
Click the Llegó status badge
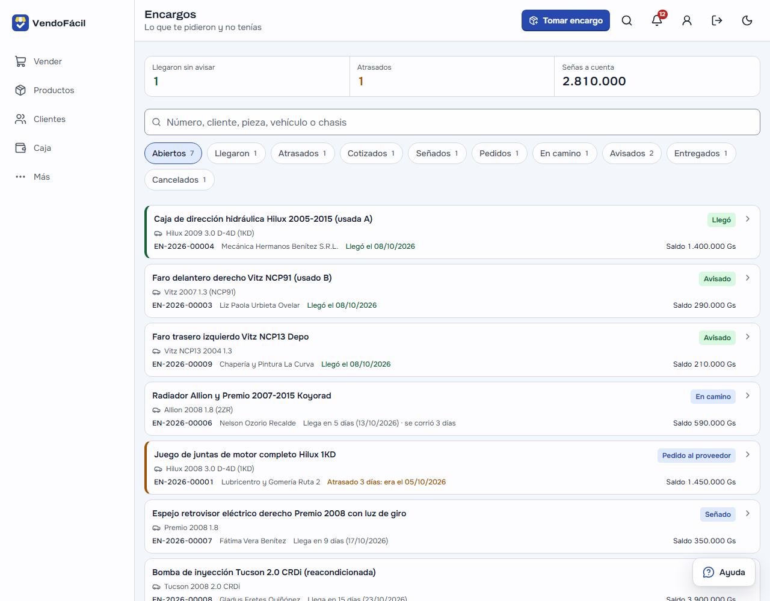[x=721, y=220]
